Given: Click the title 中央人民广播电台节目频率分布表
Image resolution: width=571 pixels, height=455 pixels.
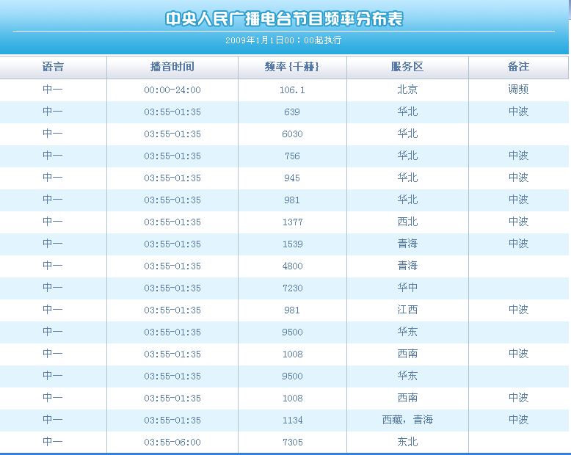Looking at the screenshot, I should tap(284, 19).
